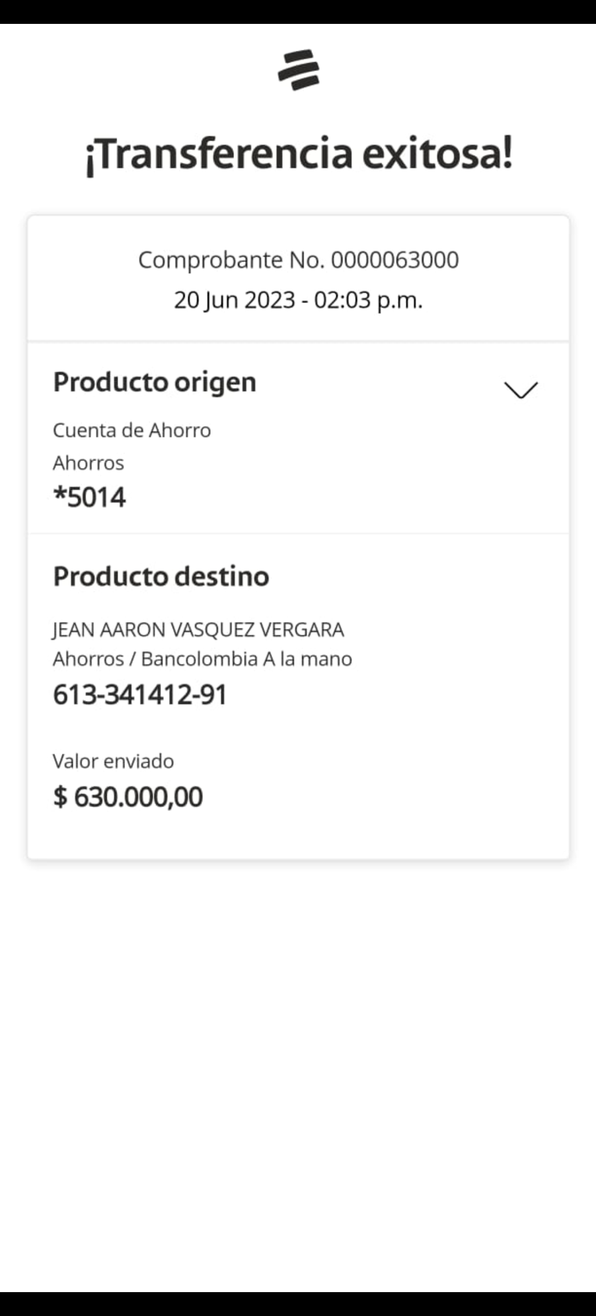Tap the Bancolombia logo at top
596x1316 pixels.
pyautogui.click(x=298, y=70)
